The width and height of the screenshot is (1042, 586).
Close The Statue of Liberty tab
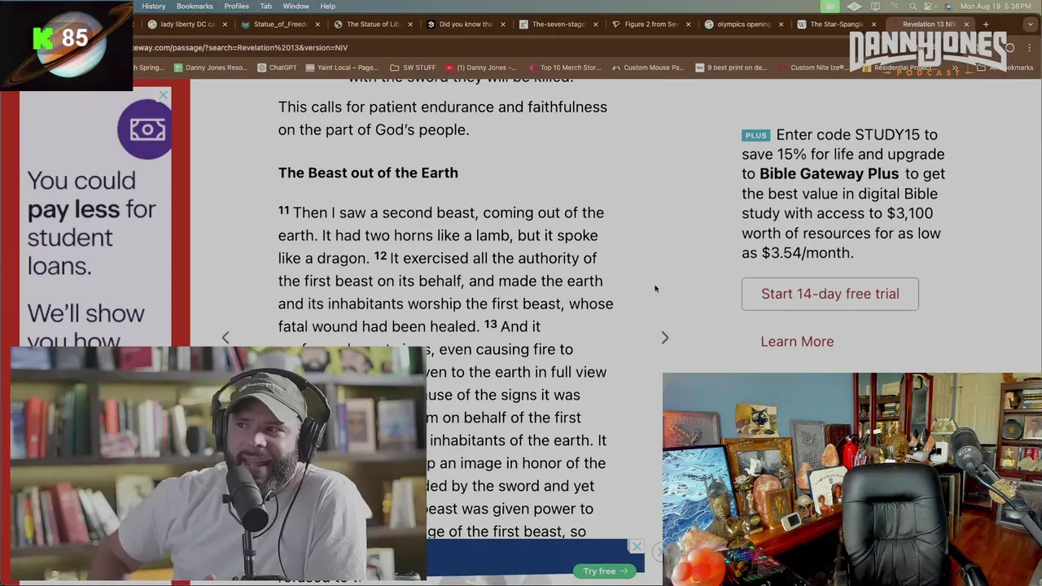pyautogui.click(x=410, y=24)
